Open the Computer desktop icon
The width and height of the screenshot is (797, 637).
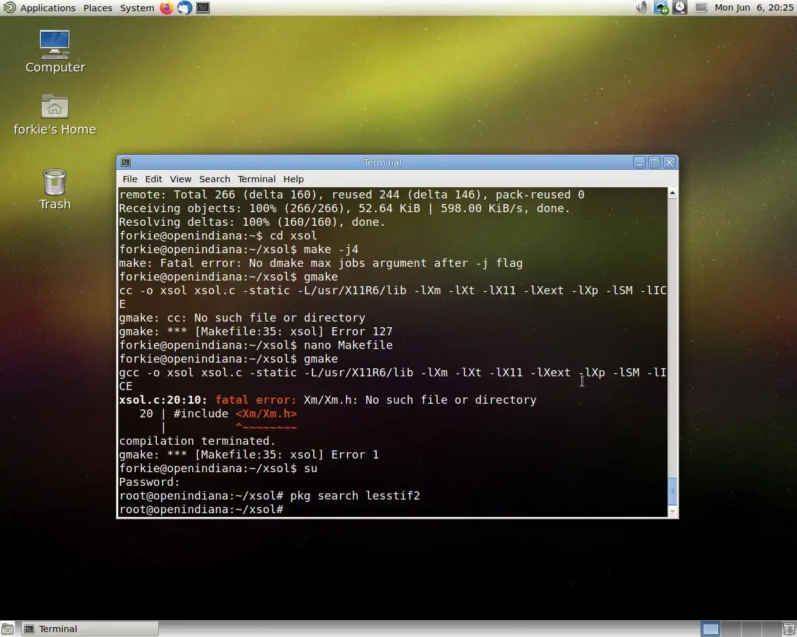tap(55, 52)
